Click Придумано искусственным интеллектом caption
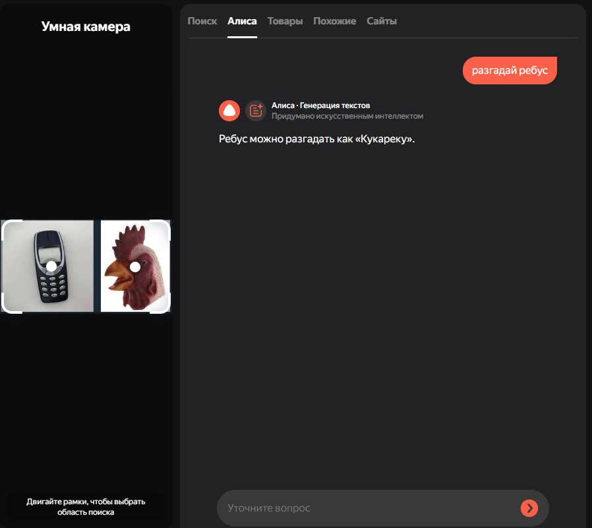Viewport: 592px width, 528px height. point(347,116)
